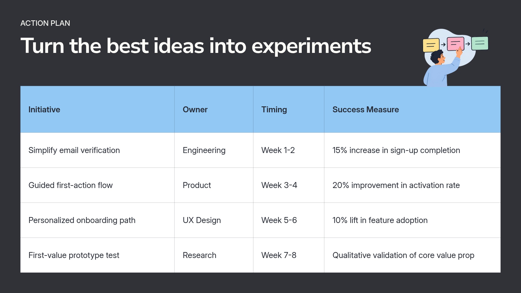Click arrow between pink and green notes
The image size is (521, 293).
pos(468,44)
